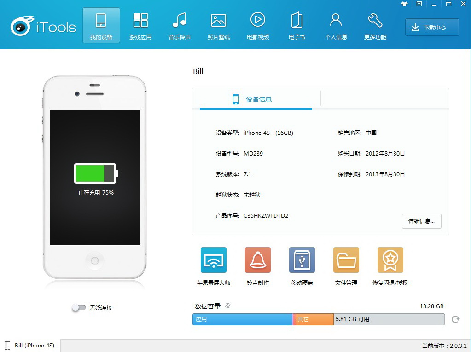The width and height of the screenshot is (471, 352).
Task: Click the 详细信息 detailed info button
Action: coord(421,221)
